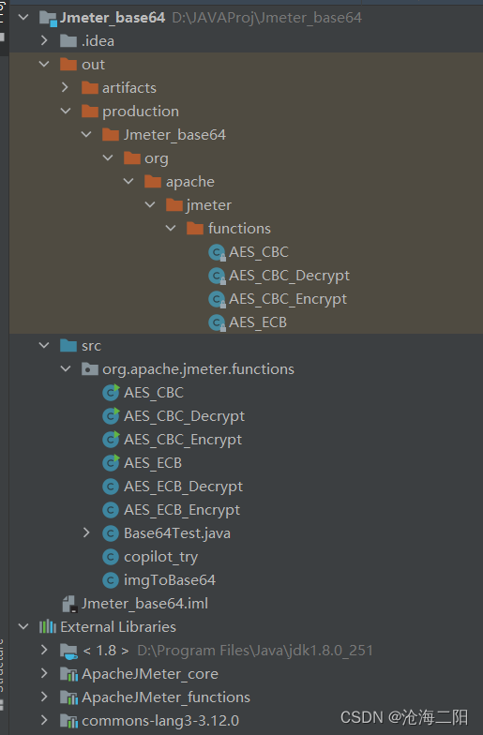The image size is (483, 735).
Task: Click the compiled AES_ECB class icon under out
Action: coord(217,322)
